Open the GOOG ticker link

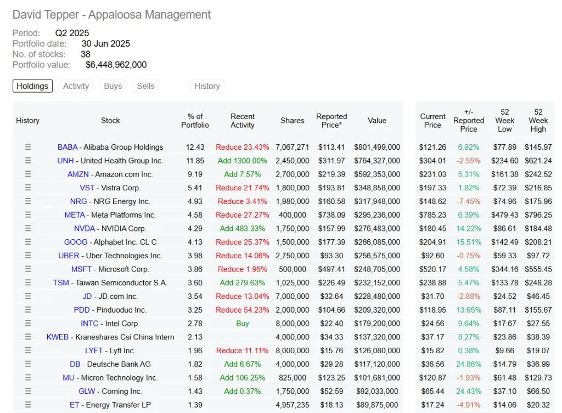[x=76, y=242]
